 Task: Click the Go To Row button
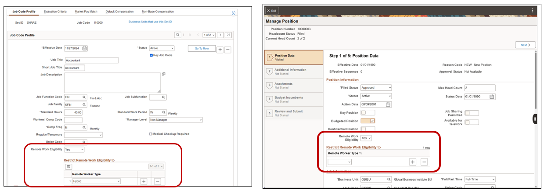click(201, 48)
